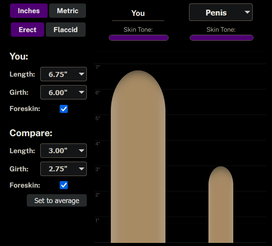272x246 pixels.
Task: Click the 7" axis label
Action: (98, 67)
